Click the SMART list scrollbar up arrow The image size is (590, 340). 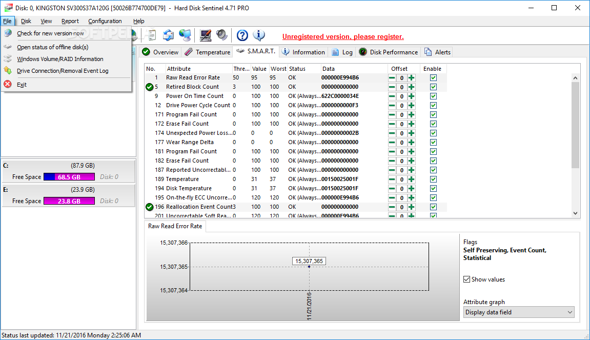click(575, 78)
